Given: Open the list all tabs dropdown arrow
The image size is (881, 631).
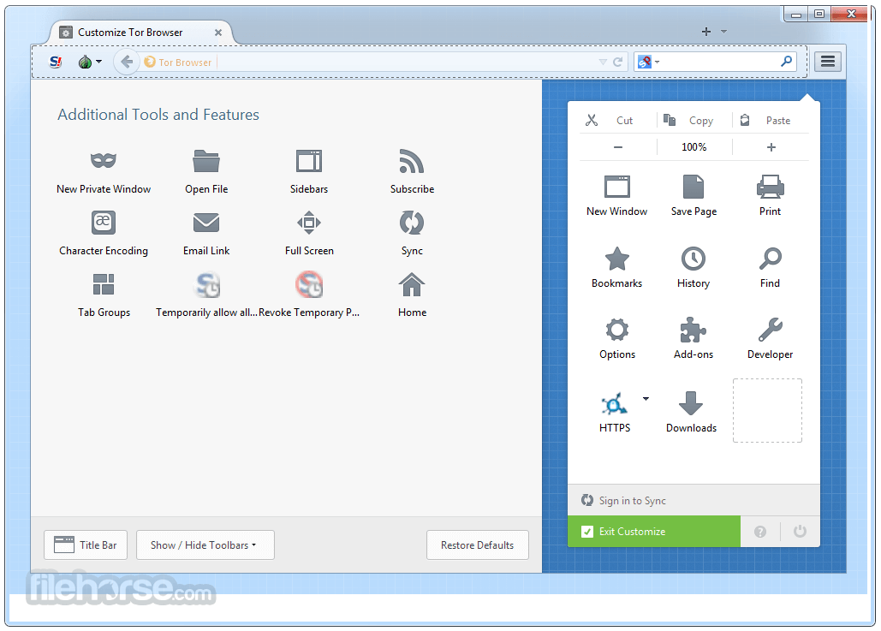Looking at the screenshot, I should pyautogui.click(x=723, y=32).
